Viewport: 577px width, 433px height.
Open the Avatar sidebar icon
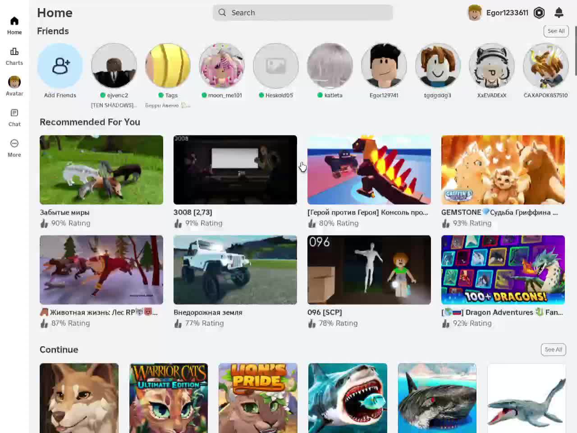pos(14,82)
